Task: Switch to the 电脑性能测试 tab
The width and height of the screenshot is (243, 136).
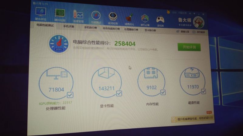Action: [45, 25]
